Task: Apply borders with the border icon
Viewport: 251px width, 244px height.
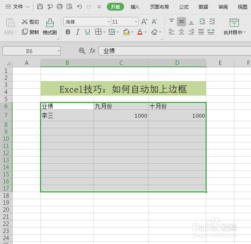Action: tap(98, 32)
